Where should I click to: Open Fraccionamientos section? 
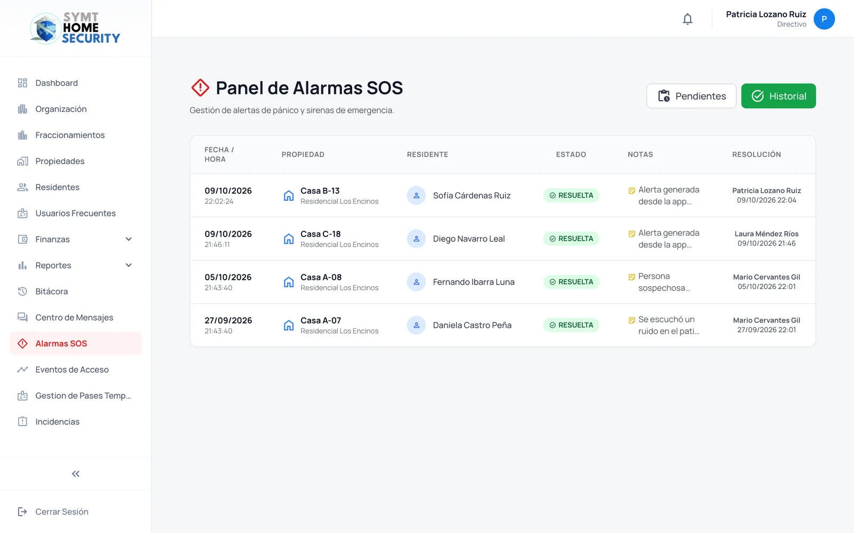coord(76,135)
